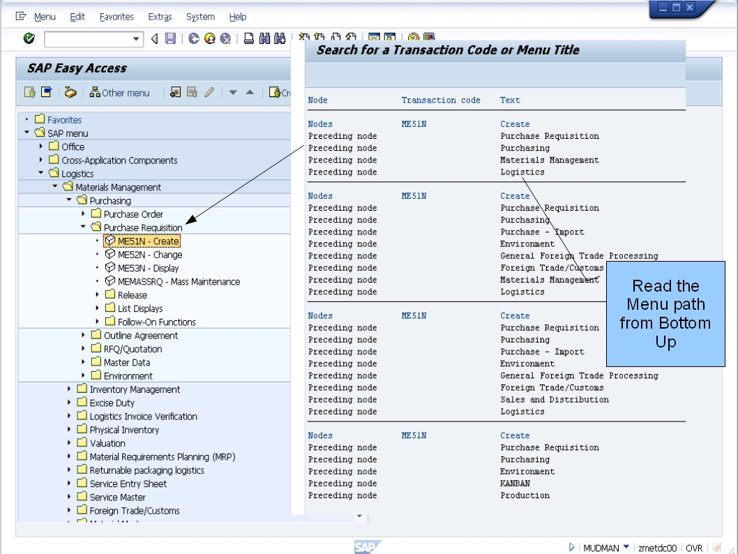Collapse the Purchase Requisition folder
Image resolution: width=738 pixels, height=554 pixels.
[x=83, y=226]
